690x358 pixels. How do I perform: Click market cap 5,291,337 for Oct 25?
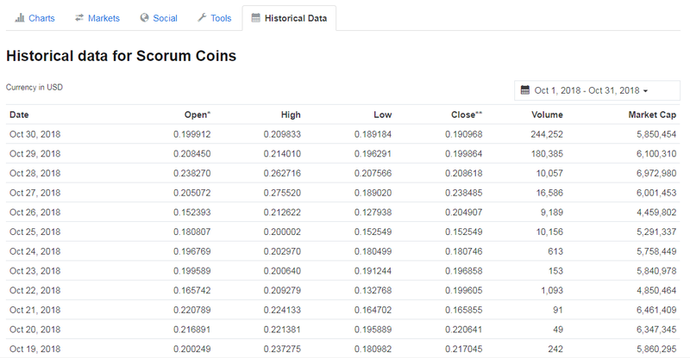656,232
